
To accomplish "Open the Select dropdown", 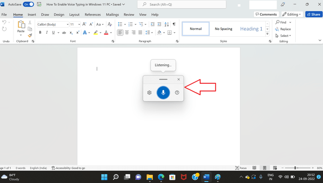I will point(283,36).
